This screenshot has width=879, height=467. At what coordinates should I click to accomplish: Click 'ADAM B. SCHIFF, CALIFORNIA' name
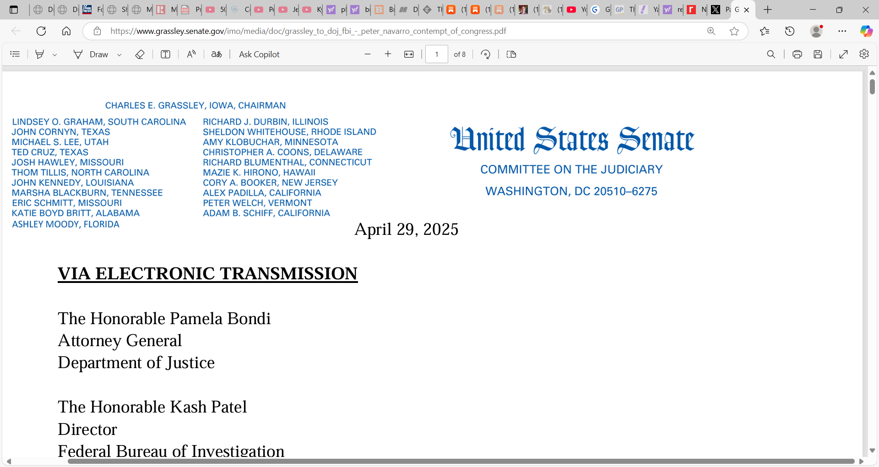pyautogui.click(x=266, y=213)
